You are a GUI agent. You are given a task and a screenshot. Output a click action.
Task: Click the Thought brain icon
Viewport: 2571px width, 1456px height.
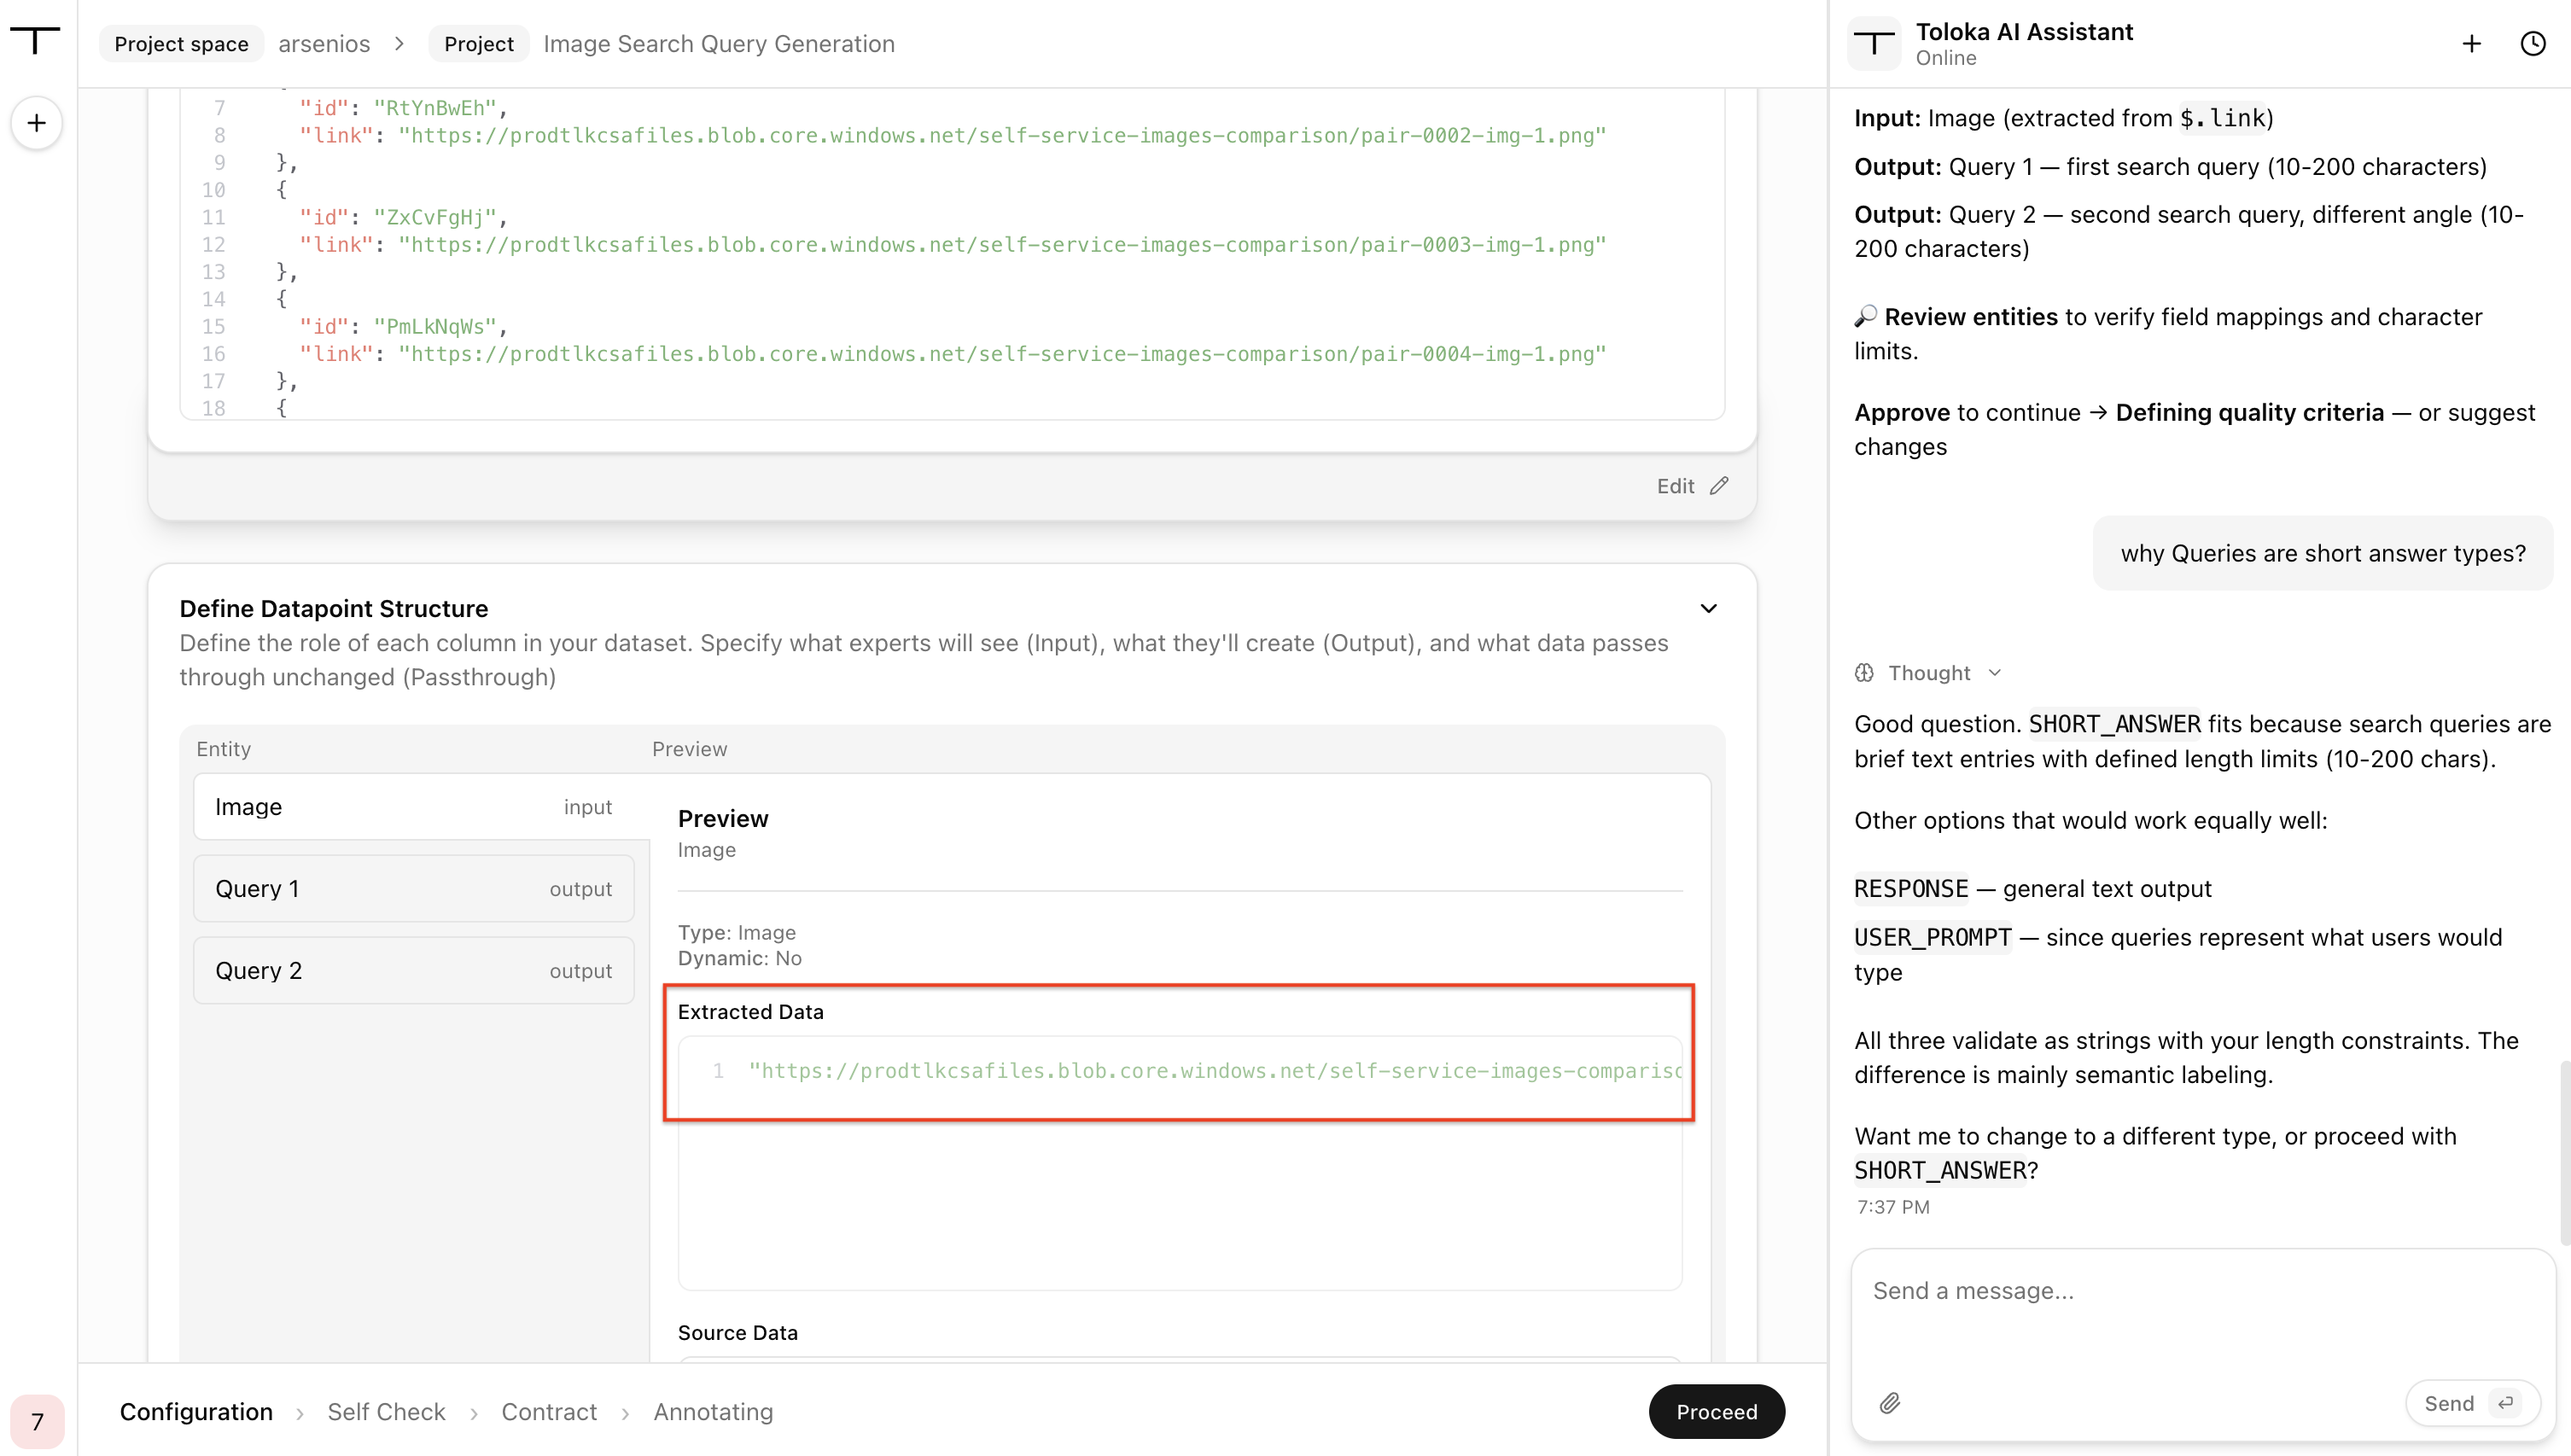pos(1864,673)
